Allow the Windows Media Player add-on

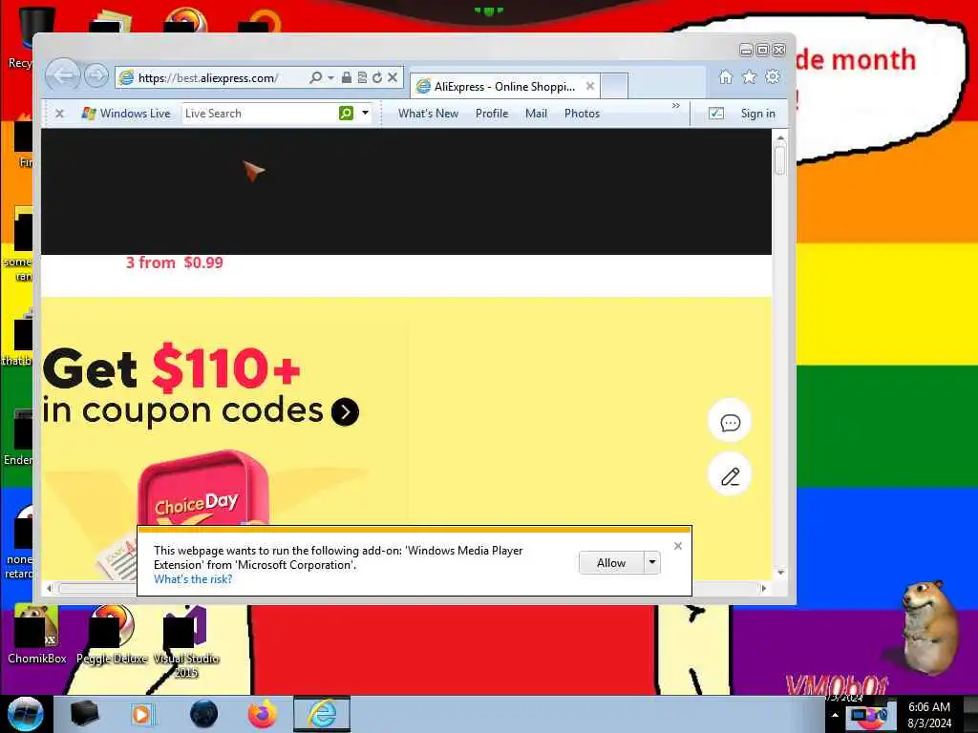[611, 563]
